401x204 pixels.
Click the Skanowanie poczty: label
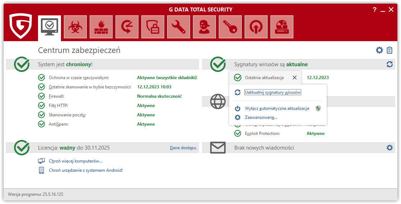[x=67, y=115]
